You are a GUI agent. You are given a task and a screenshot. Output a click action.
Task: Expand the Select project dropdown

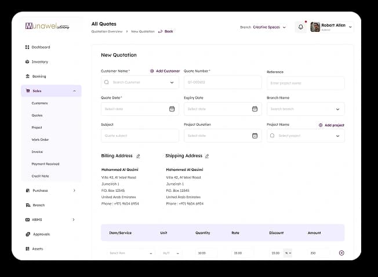[x=338, y=136]
